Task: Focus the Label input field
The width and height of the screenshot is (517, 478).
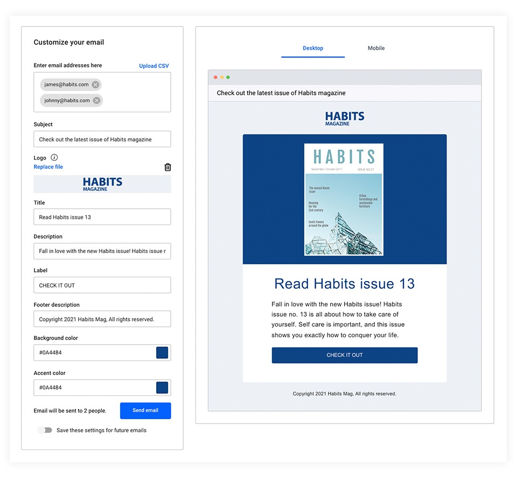Action: point(102,285)
